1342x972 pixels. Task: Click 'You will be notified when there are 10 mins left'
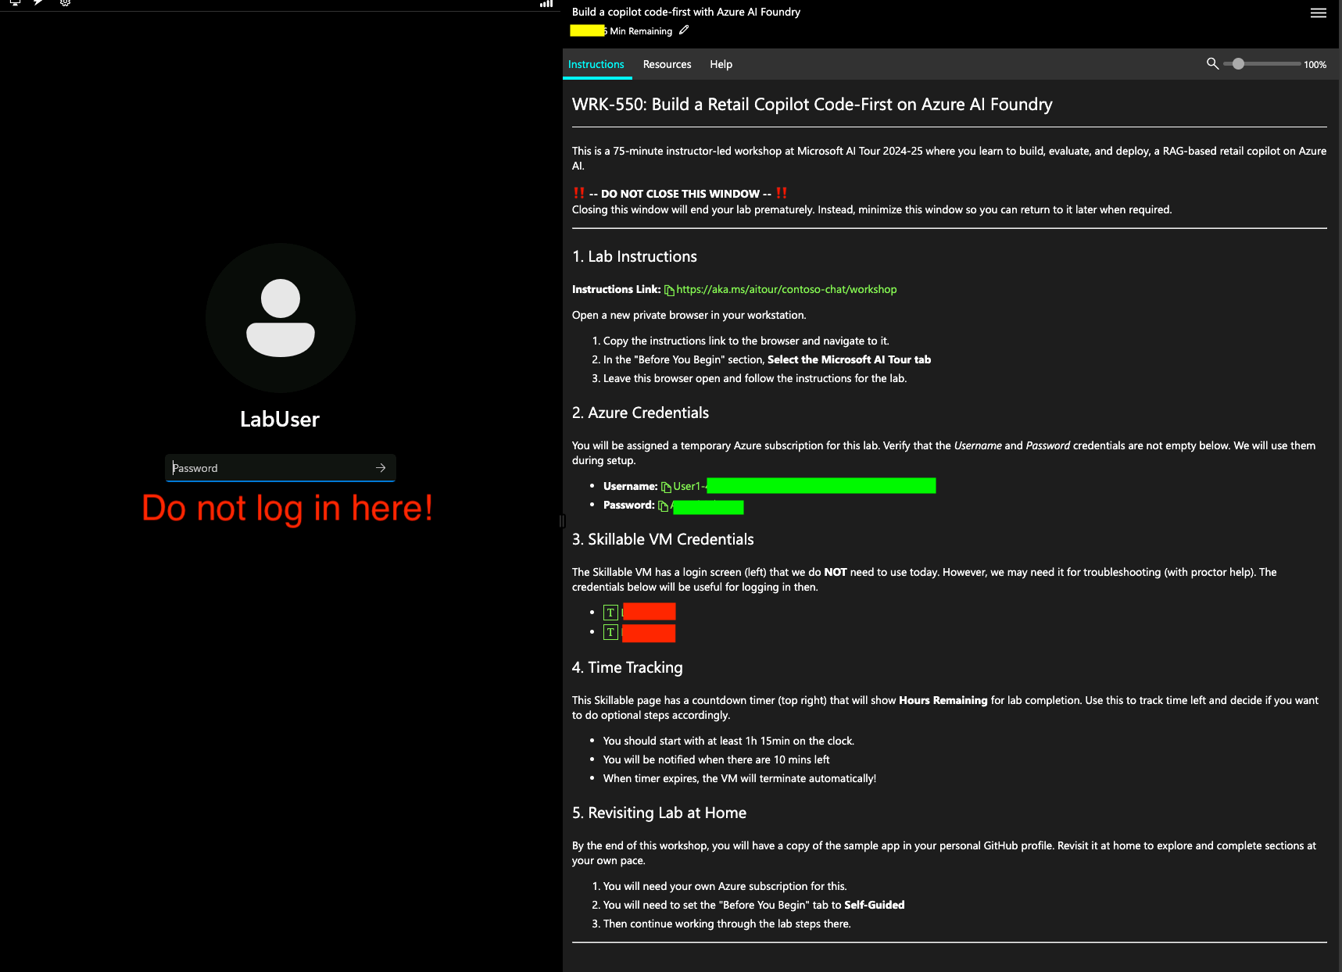tap(716, 760)
